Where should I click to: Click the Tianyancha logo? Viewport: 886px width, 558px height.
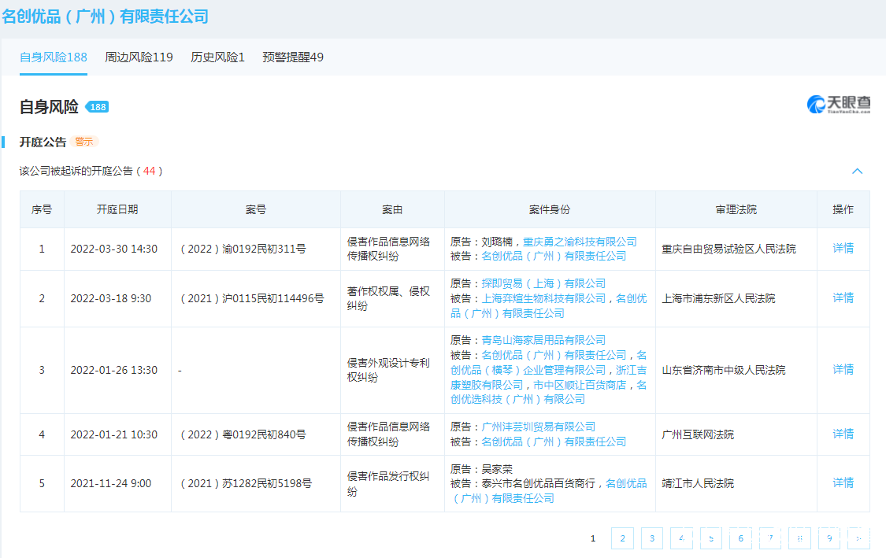coord(839,105)
